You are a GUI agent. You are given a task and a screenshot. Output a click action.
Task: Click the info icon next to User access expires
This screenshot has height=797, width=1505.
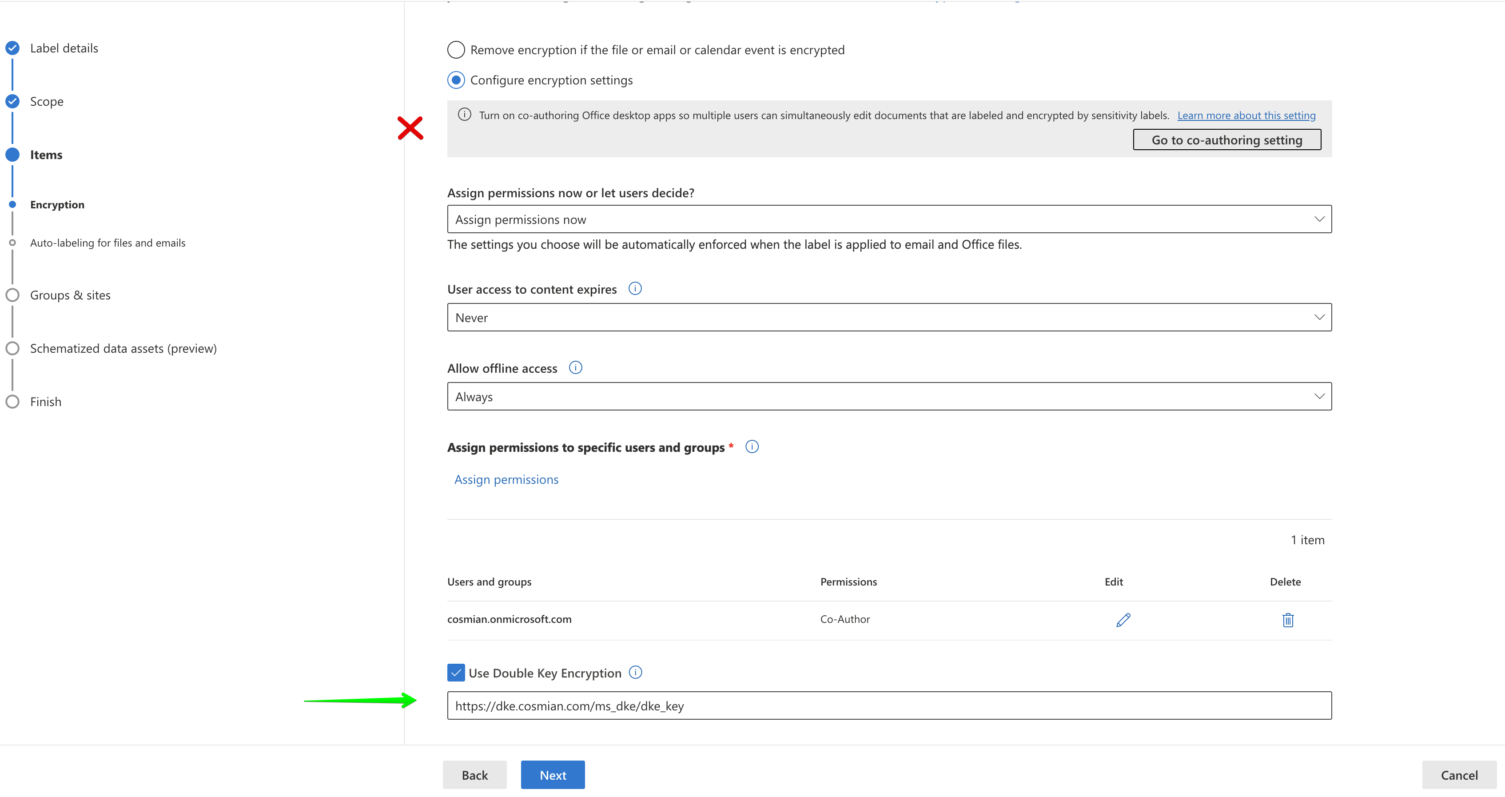[637, 289]
